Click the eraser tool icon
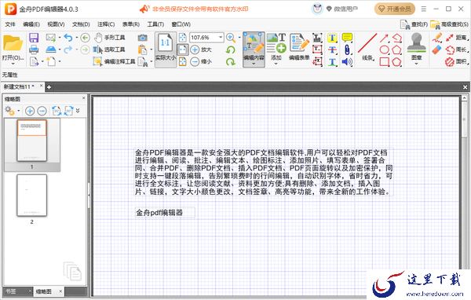471x300 pixels. coord(437,50)
